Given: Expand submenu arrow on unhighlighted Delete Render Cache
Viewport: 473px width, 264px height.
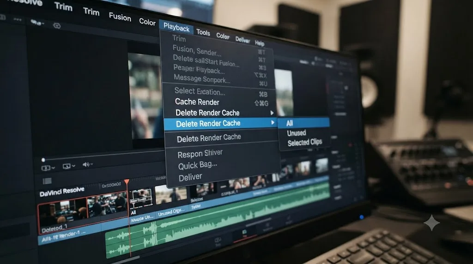Looking at the screenshot, I should 272,113.
